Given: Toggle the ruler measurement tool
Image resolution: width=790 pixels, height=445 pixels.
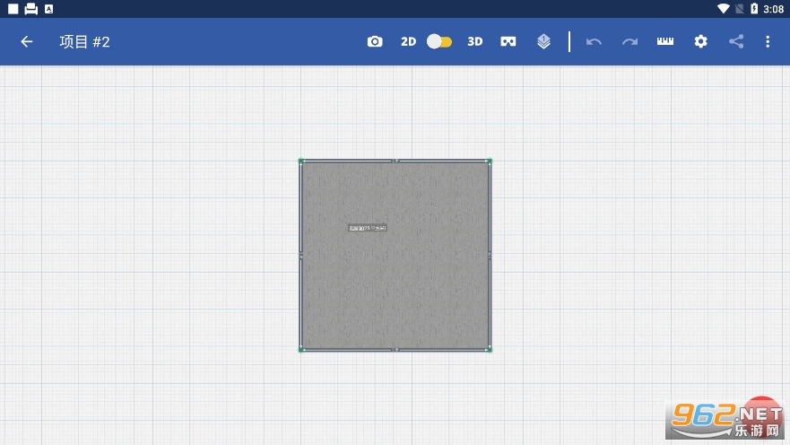Looking at the screenshot, I should pos(665,41).
